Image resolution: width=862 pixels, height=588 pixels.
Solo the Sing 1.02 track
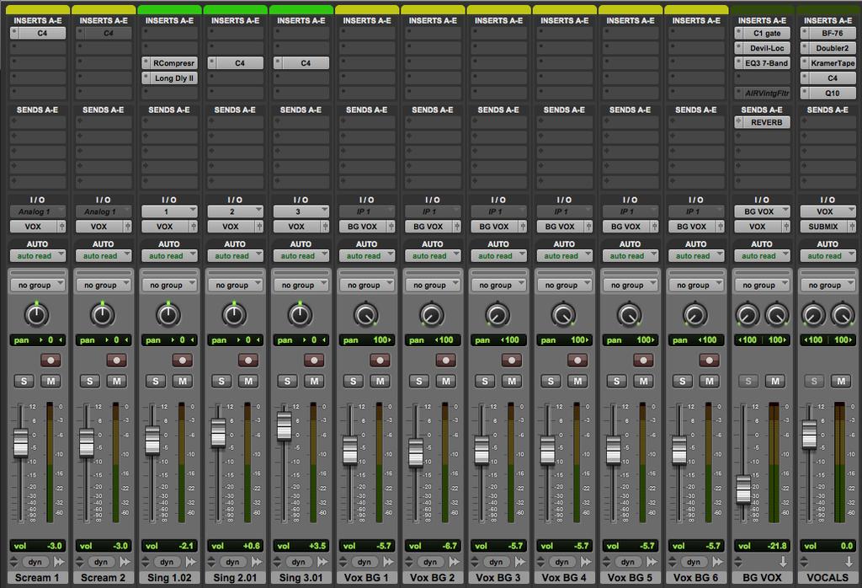click(x=156, y=381)
